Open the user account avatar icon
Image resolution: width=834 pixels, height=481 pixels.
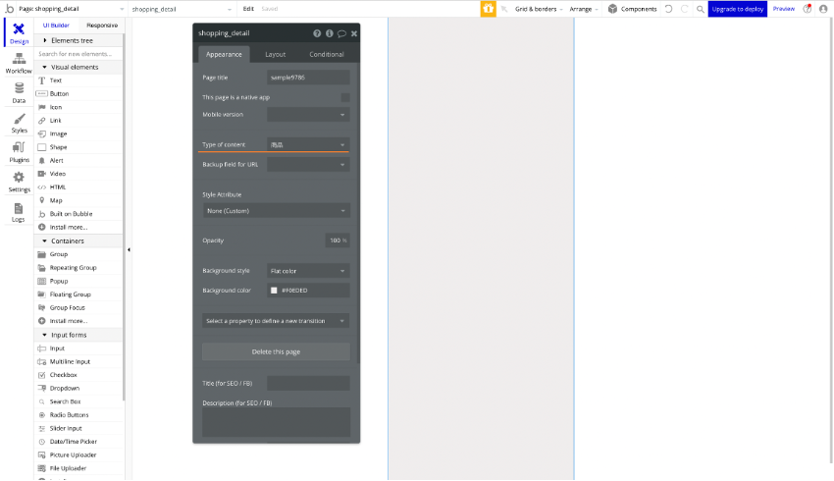pos(823,9)
